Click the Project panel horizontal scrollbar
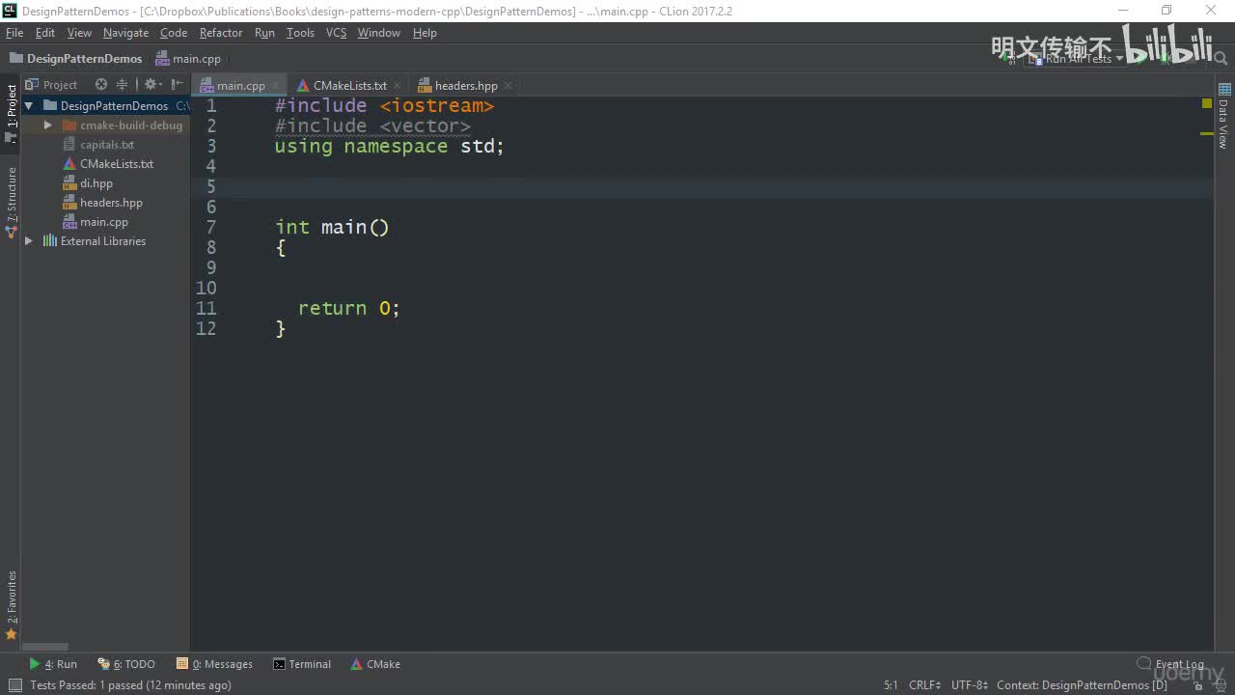This screenshot has width=1235, height=695. point(45,647)
